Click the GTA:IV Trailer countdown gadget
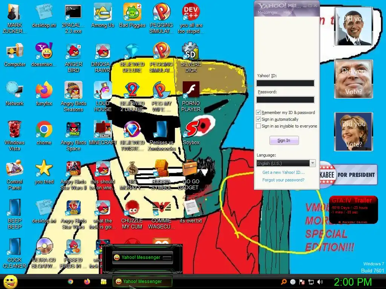386x289 pixels. (353, 210)
